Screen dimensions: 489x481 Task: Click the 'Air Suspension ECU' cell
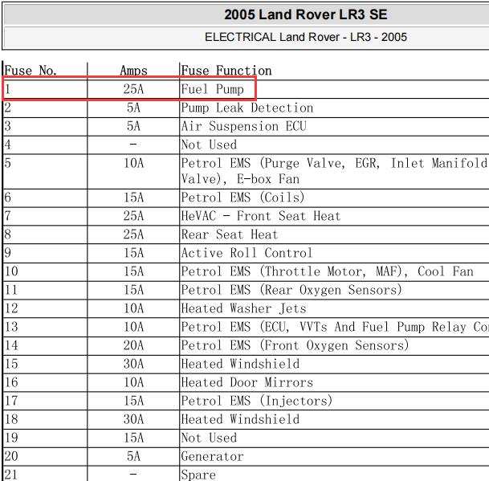click(x=244, y=126)
